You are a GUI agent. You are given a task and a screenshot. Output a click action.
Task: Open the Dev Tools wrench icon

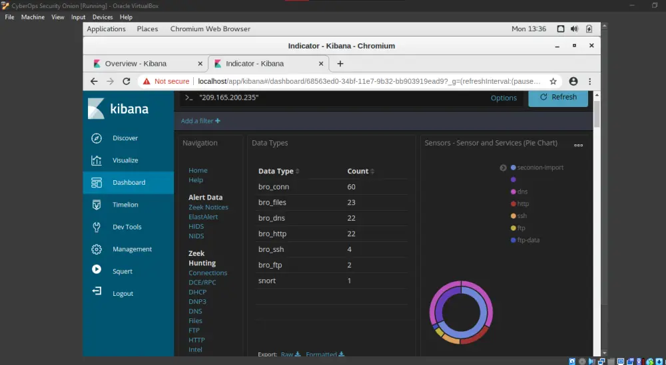[97, 227]
